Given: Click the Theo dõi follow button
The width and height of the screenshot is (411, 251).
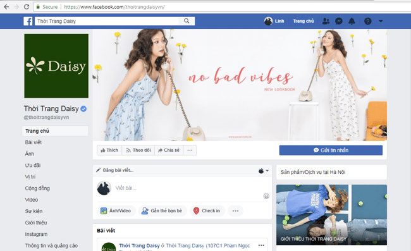Looking at the screenshot, I should (x=138, y=150).
